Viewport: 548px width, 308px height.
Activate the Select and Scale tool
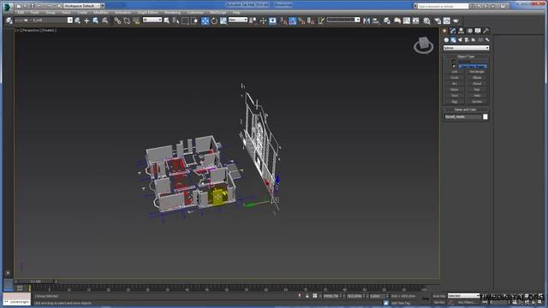(x=223, y=21)
